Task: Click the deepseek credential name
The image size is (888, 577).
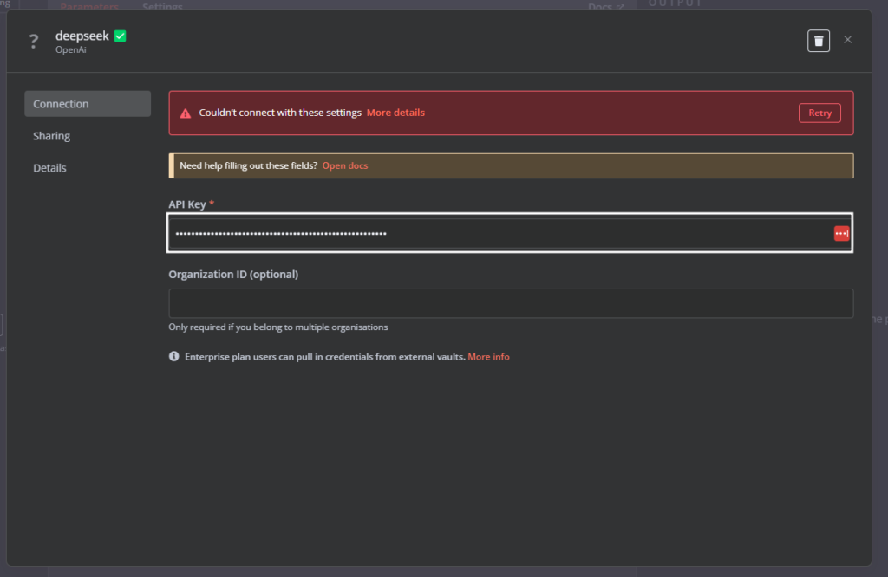Action: click(x=82, y=36)
